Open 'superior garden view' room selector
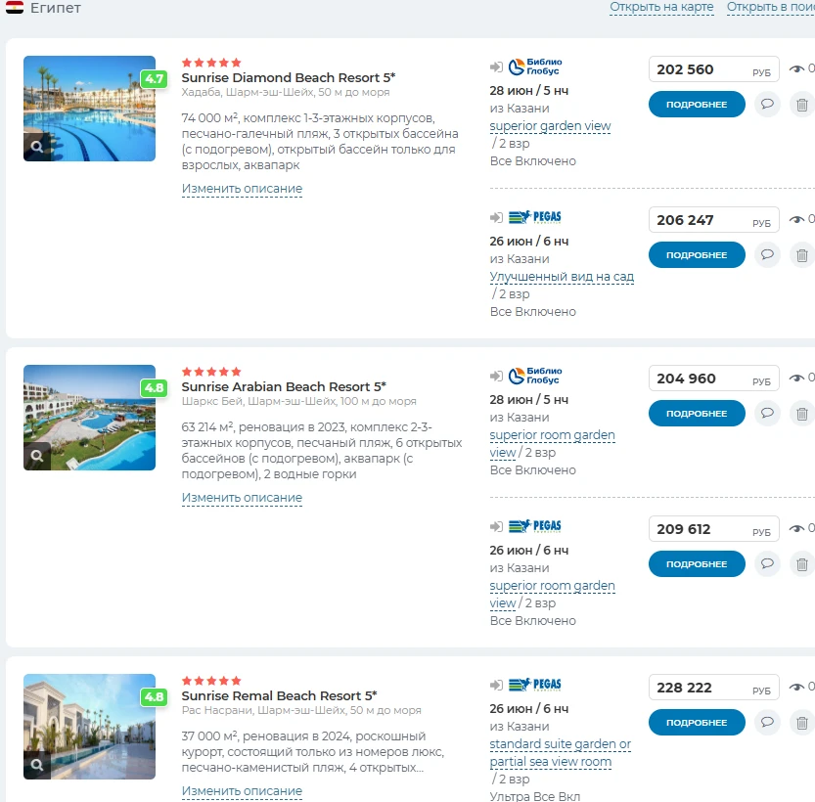This screenshot has height=802, width=815. (x=550, y=126)
